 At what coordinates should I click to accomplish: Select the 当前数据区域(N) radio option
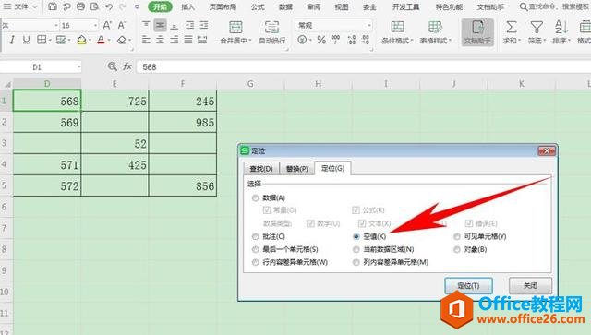pyautogui.click(x=356, y=249)
